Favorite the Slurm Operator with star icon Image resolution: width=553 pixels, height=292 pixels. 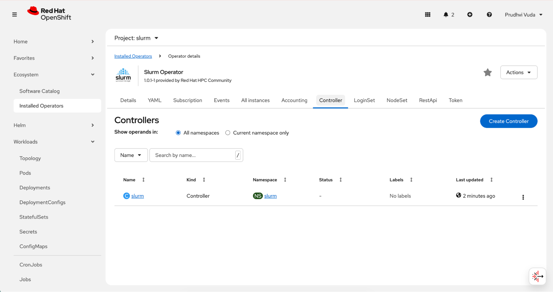tap(487, 72)
